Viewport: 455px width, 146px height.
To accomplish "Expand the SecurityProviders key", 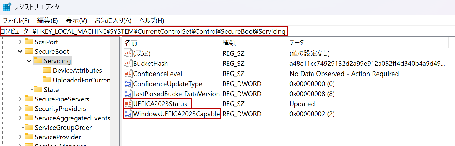I will (x=20, y=109).
